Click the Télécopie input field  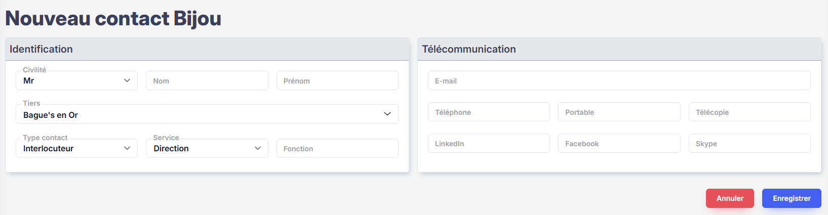click(x=750, y=112)
